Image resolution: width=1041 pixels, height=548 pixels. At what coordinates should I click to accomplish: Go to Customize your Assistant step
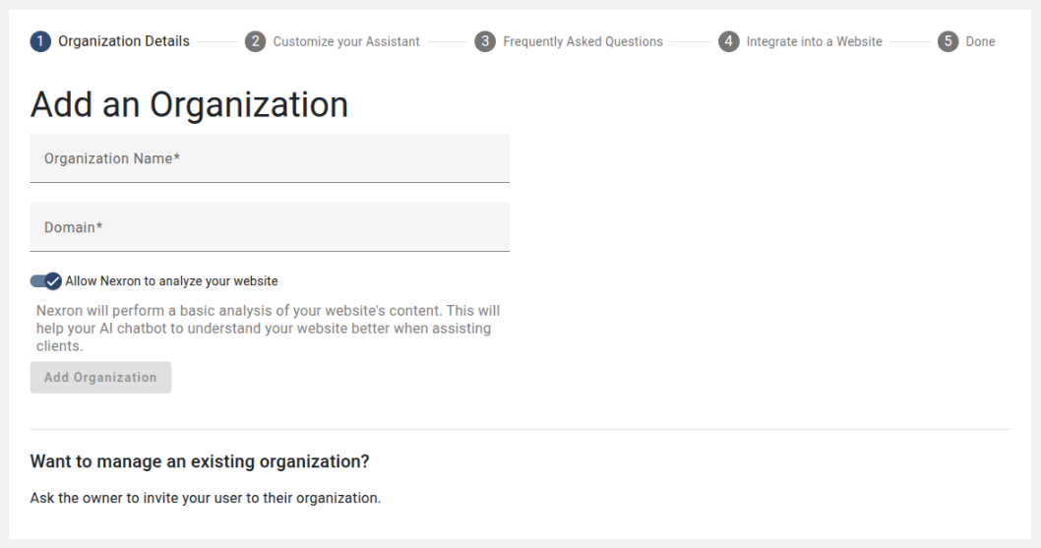coord(346,41)
